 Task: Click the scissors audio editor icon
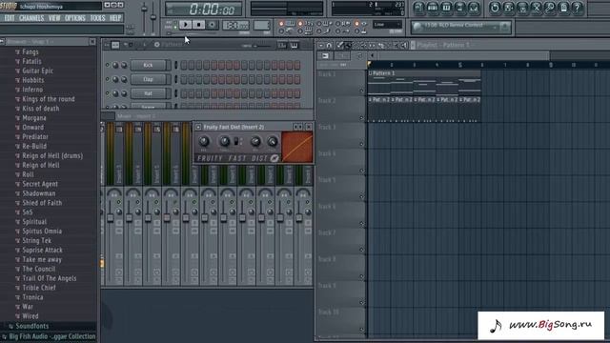(x=536, y=8)
